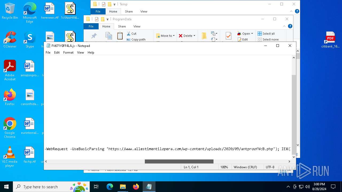Switch to View tab in Temp window
The image size is (342, 192).
point(144,11)
